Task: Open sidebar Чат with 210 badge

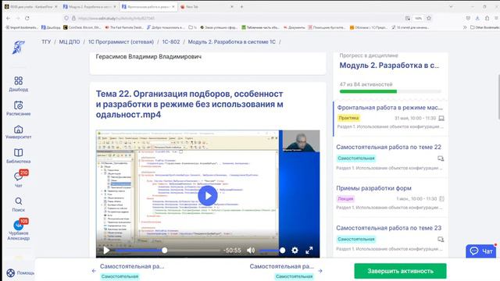Action: [x=19, y=179]
